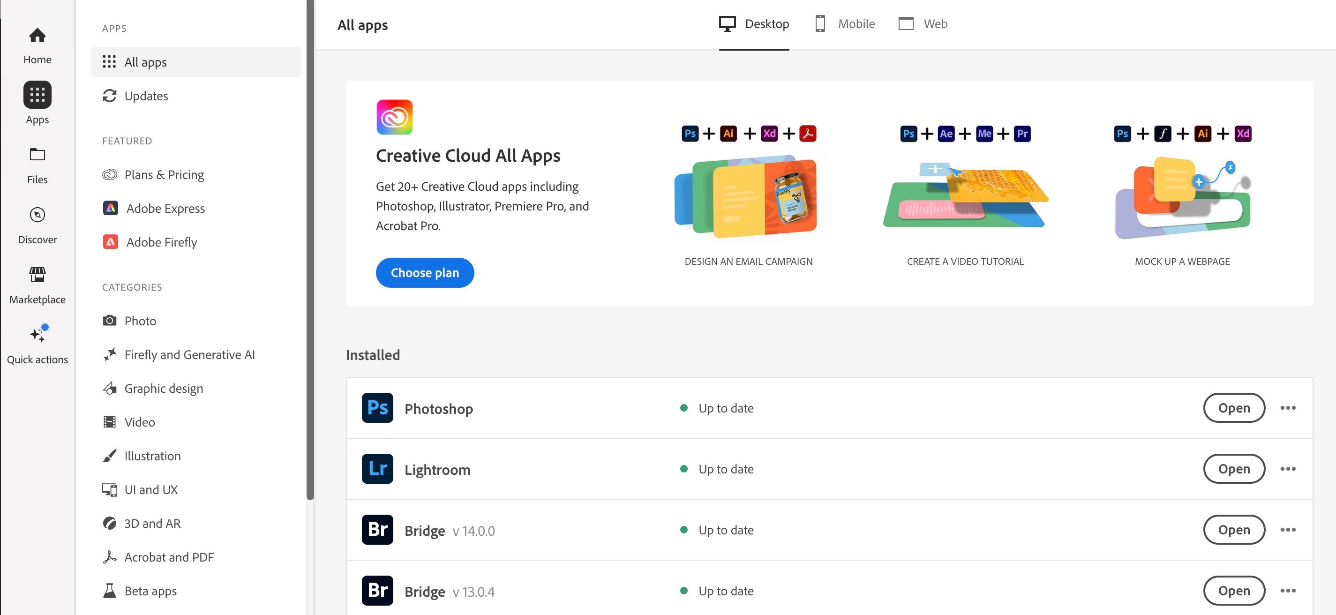The image size is (1336, 615).
Task: Open more options for Bridge v 14.0.0
Action: click(1288, 529)
